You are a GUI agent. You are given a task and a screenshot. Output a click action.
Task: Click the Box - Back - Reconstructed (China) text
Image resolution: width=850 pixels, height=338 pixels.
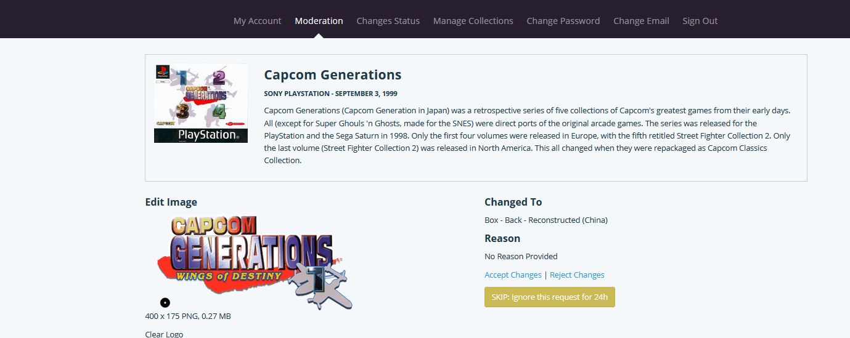tap(546, 220)
